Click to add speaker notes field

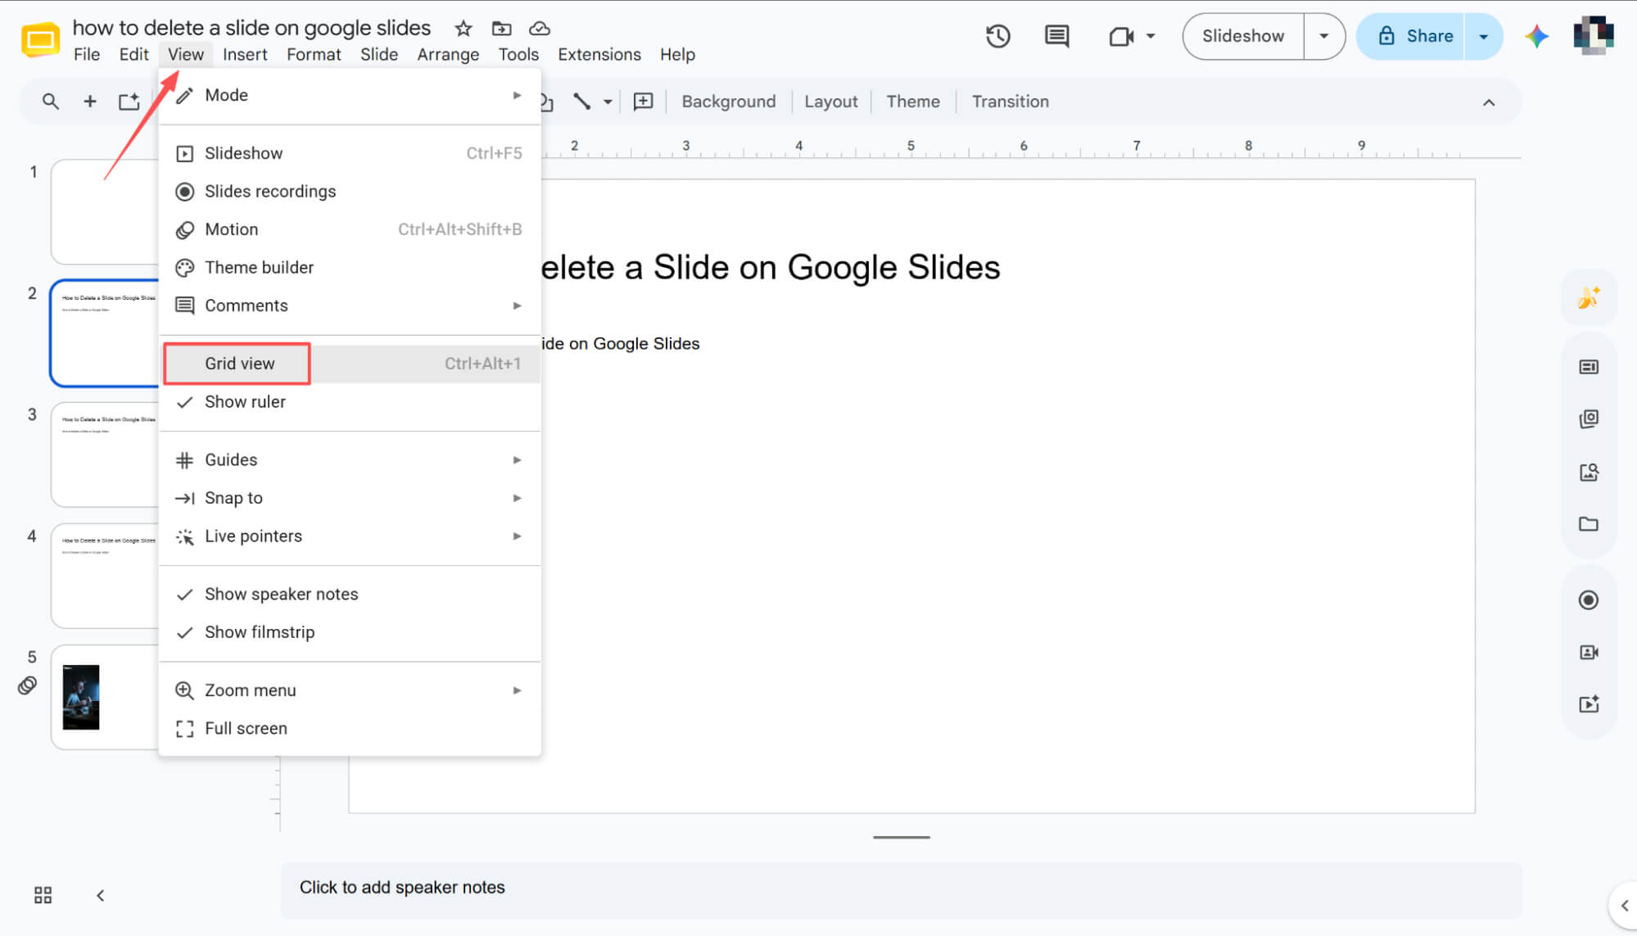[x=901, y=889]
